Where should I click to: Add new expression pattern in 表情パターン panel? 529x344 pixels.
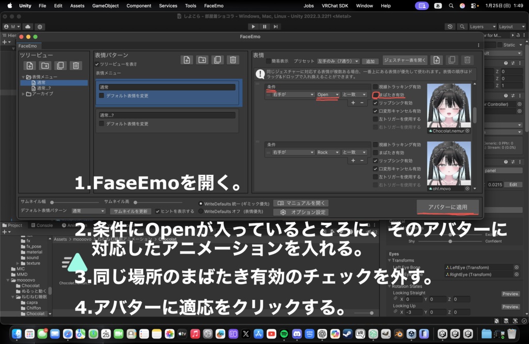(x=186, y=60)
